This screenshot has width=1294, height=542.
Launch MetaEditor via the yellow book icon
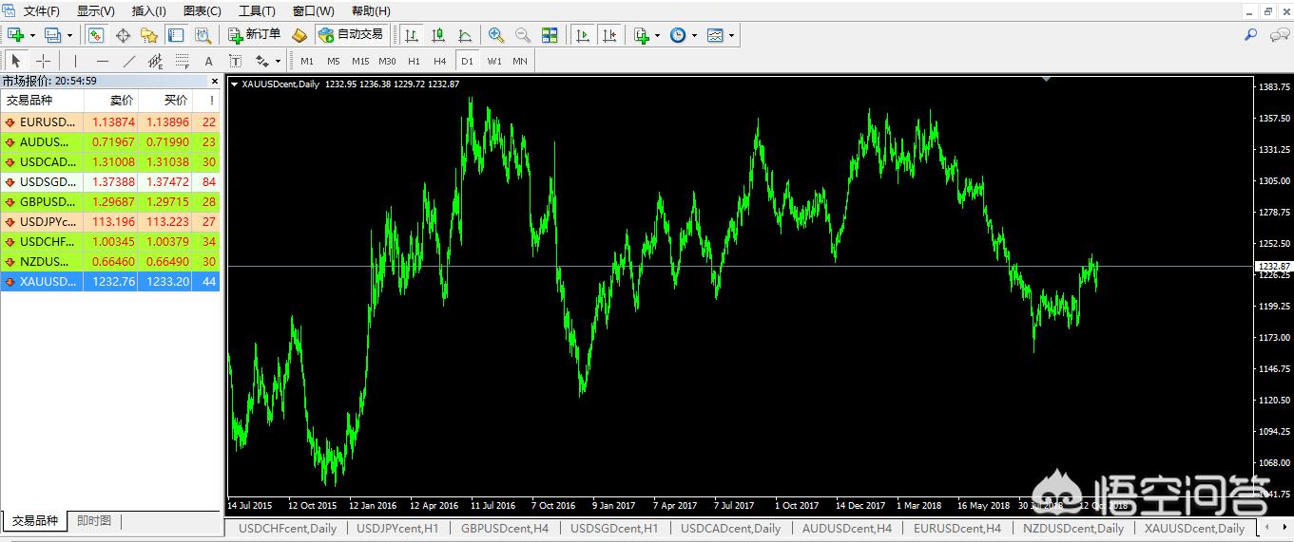tap(299, 35)
